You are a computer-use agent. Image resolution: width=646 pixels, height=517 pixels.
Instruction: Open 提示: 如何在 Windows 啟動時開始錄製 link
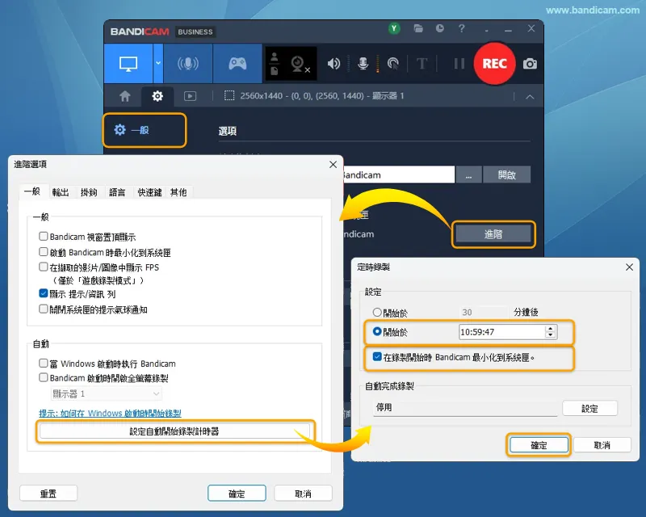(x=110, y=413)
